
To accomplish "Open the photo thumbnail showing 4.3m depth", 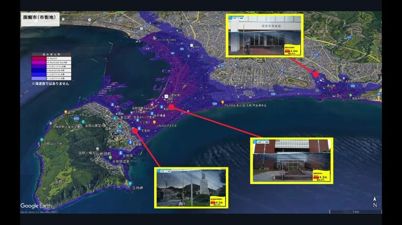I will pyautogui.click(x=291, y=160).
